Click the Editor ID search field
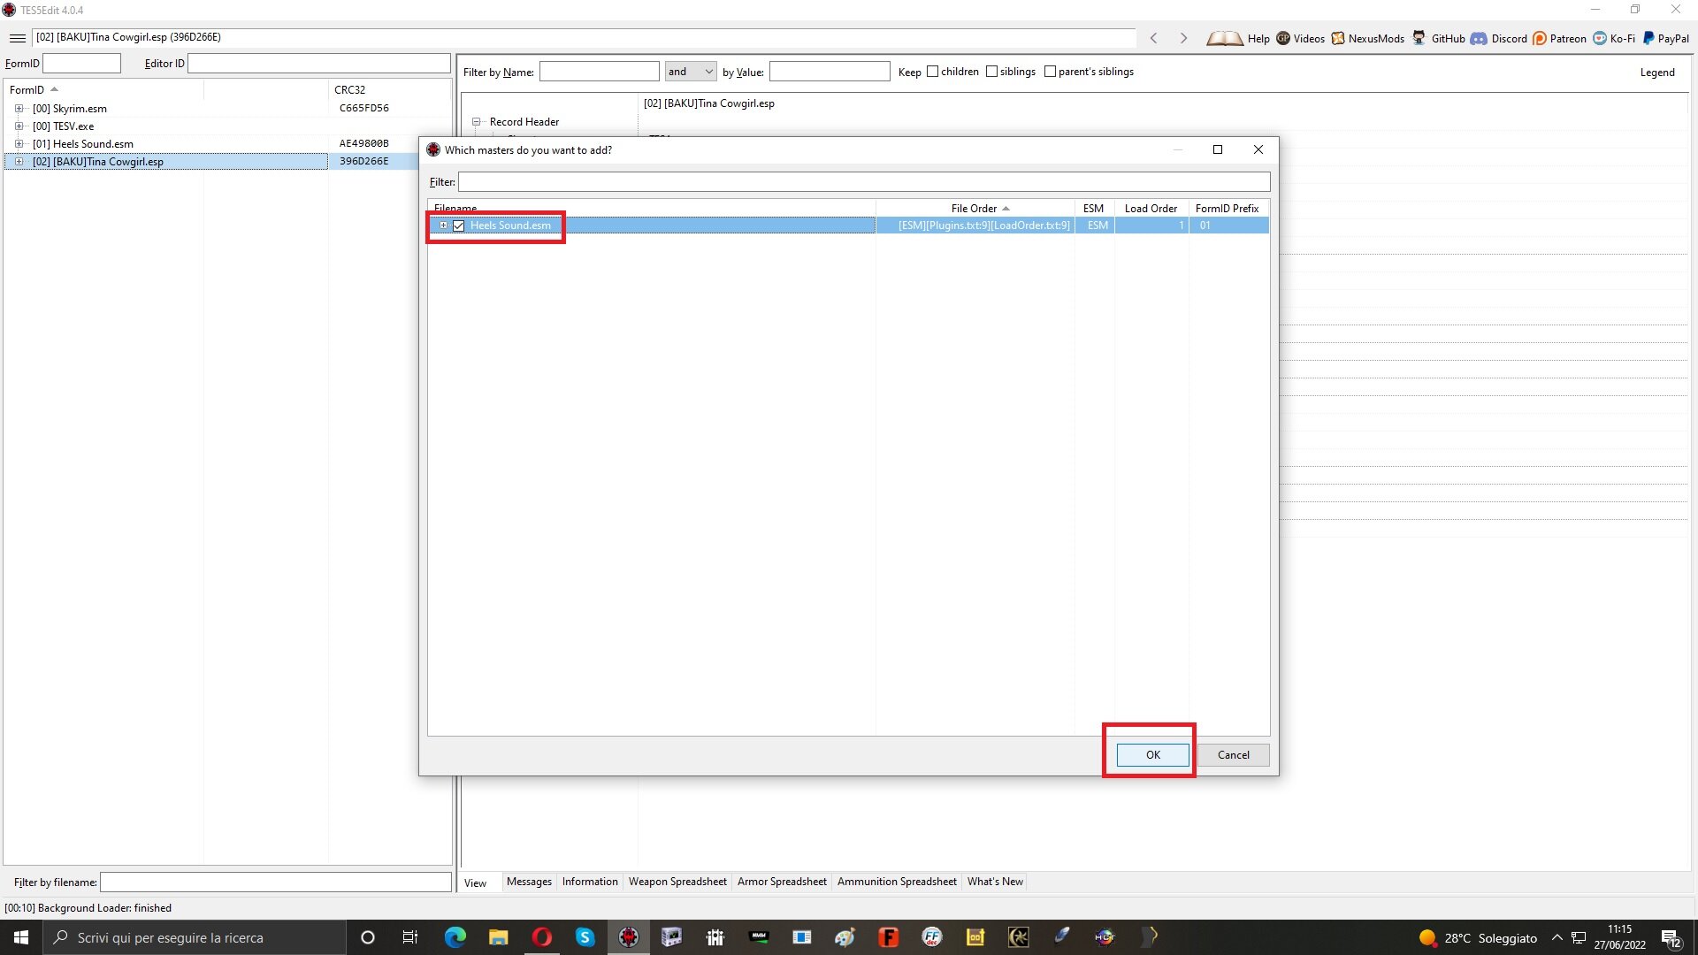This screenshot has width=1698, height=955. 319,64
